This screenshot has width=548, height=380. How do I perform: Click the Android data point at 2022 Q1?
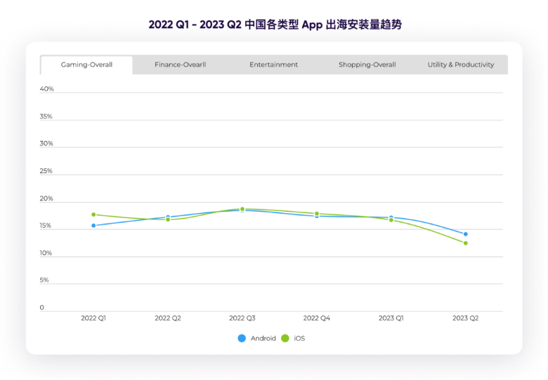[93, 226]
